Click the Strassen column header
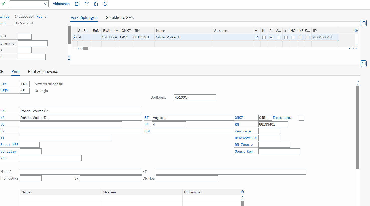 pos(142,192)
